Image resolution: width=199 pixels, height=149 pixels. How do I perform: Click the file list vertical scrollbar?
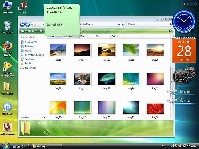(172, 77)
